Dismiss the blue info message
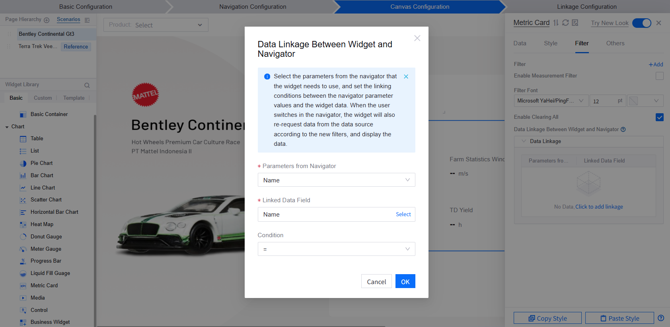The width and height of the screenshot is (670, 327). point(406,77)
